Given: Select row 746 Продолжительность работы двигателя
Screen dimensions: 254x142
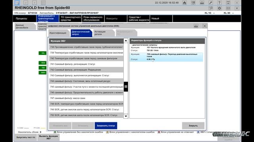Looking at the screenshot, I should [x=86, y=93].
